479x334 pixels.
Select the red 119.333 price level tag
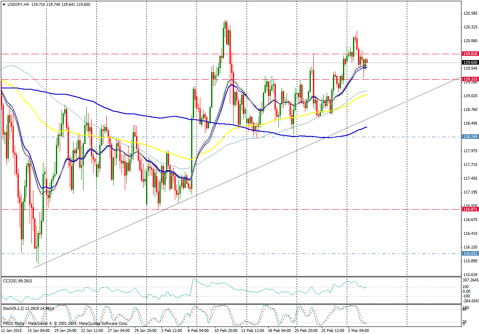pos(470,79)
